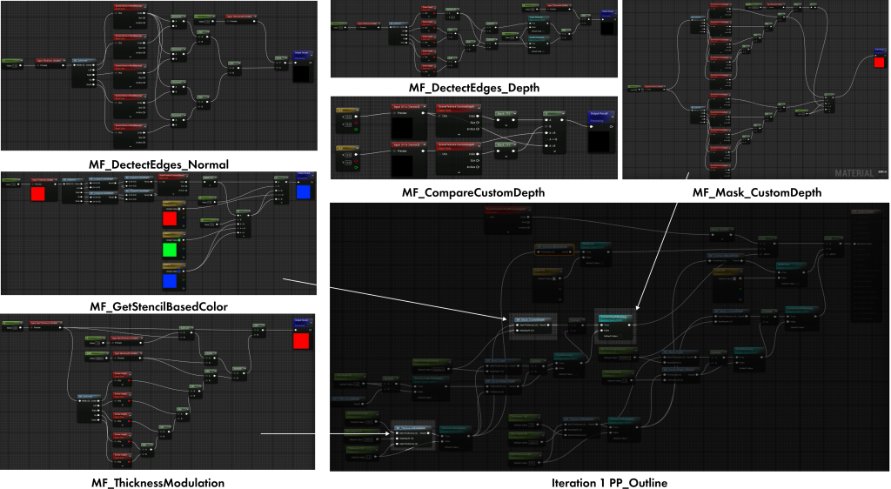Select the green color constant preview swatch
The height and width of the screenshot is (489, 891).
pos(170,250)
